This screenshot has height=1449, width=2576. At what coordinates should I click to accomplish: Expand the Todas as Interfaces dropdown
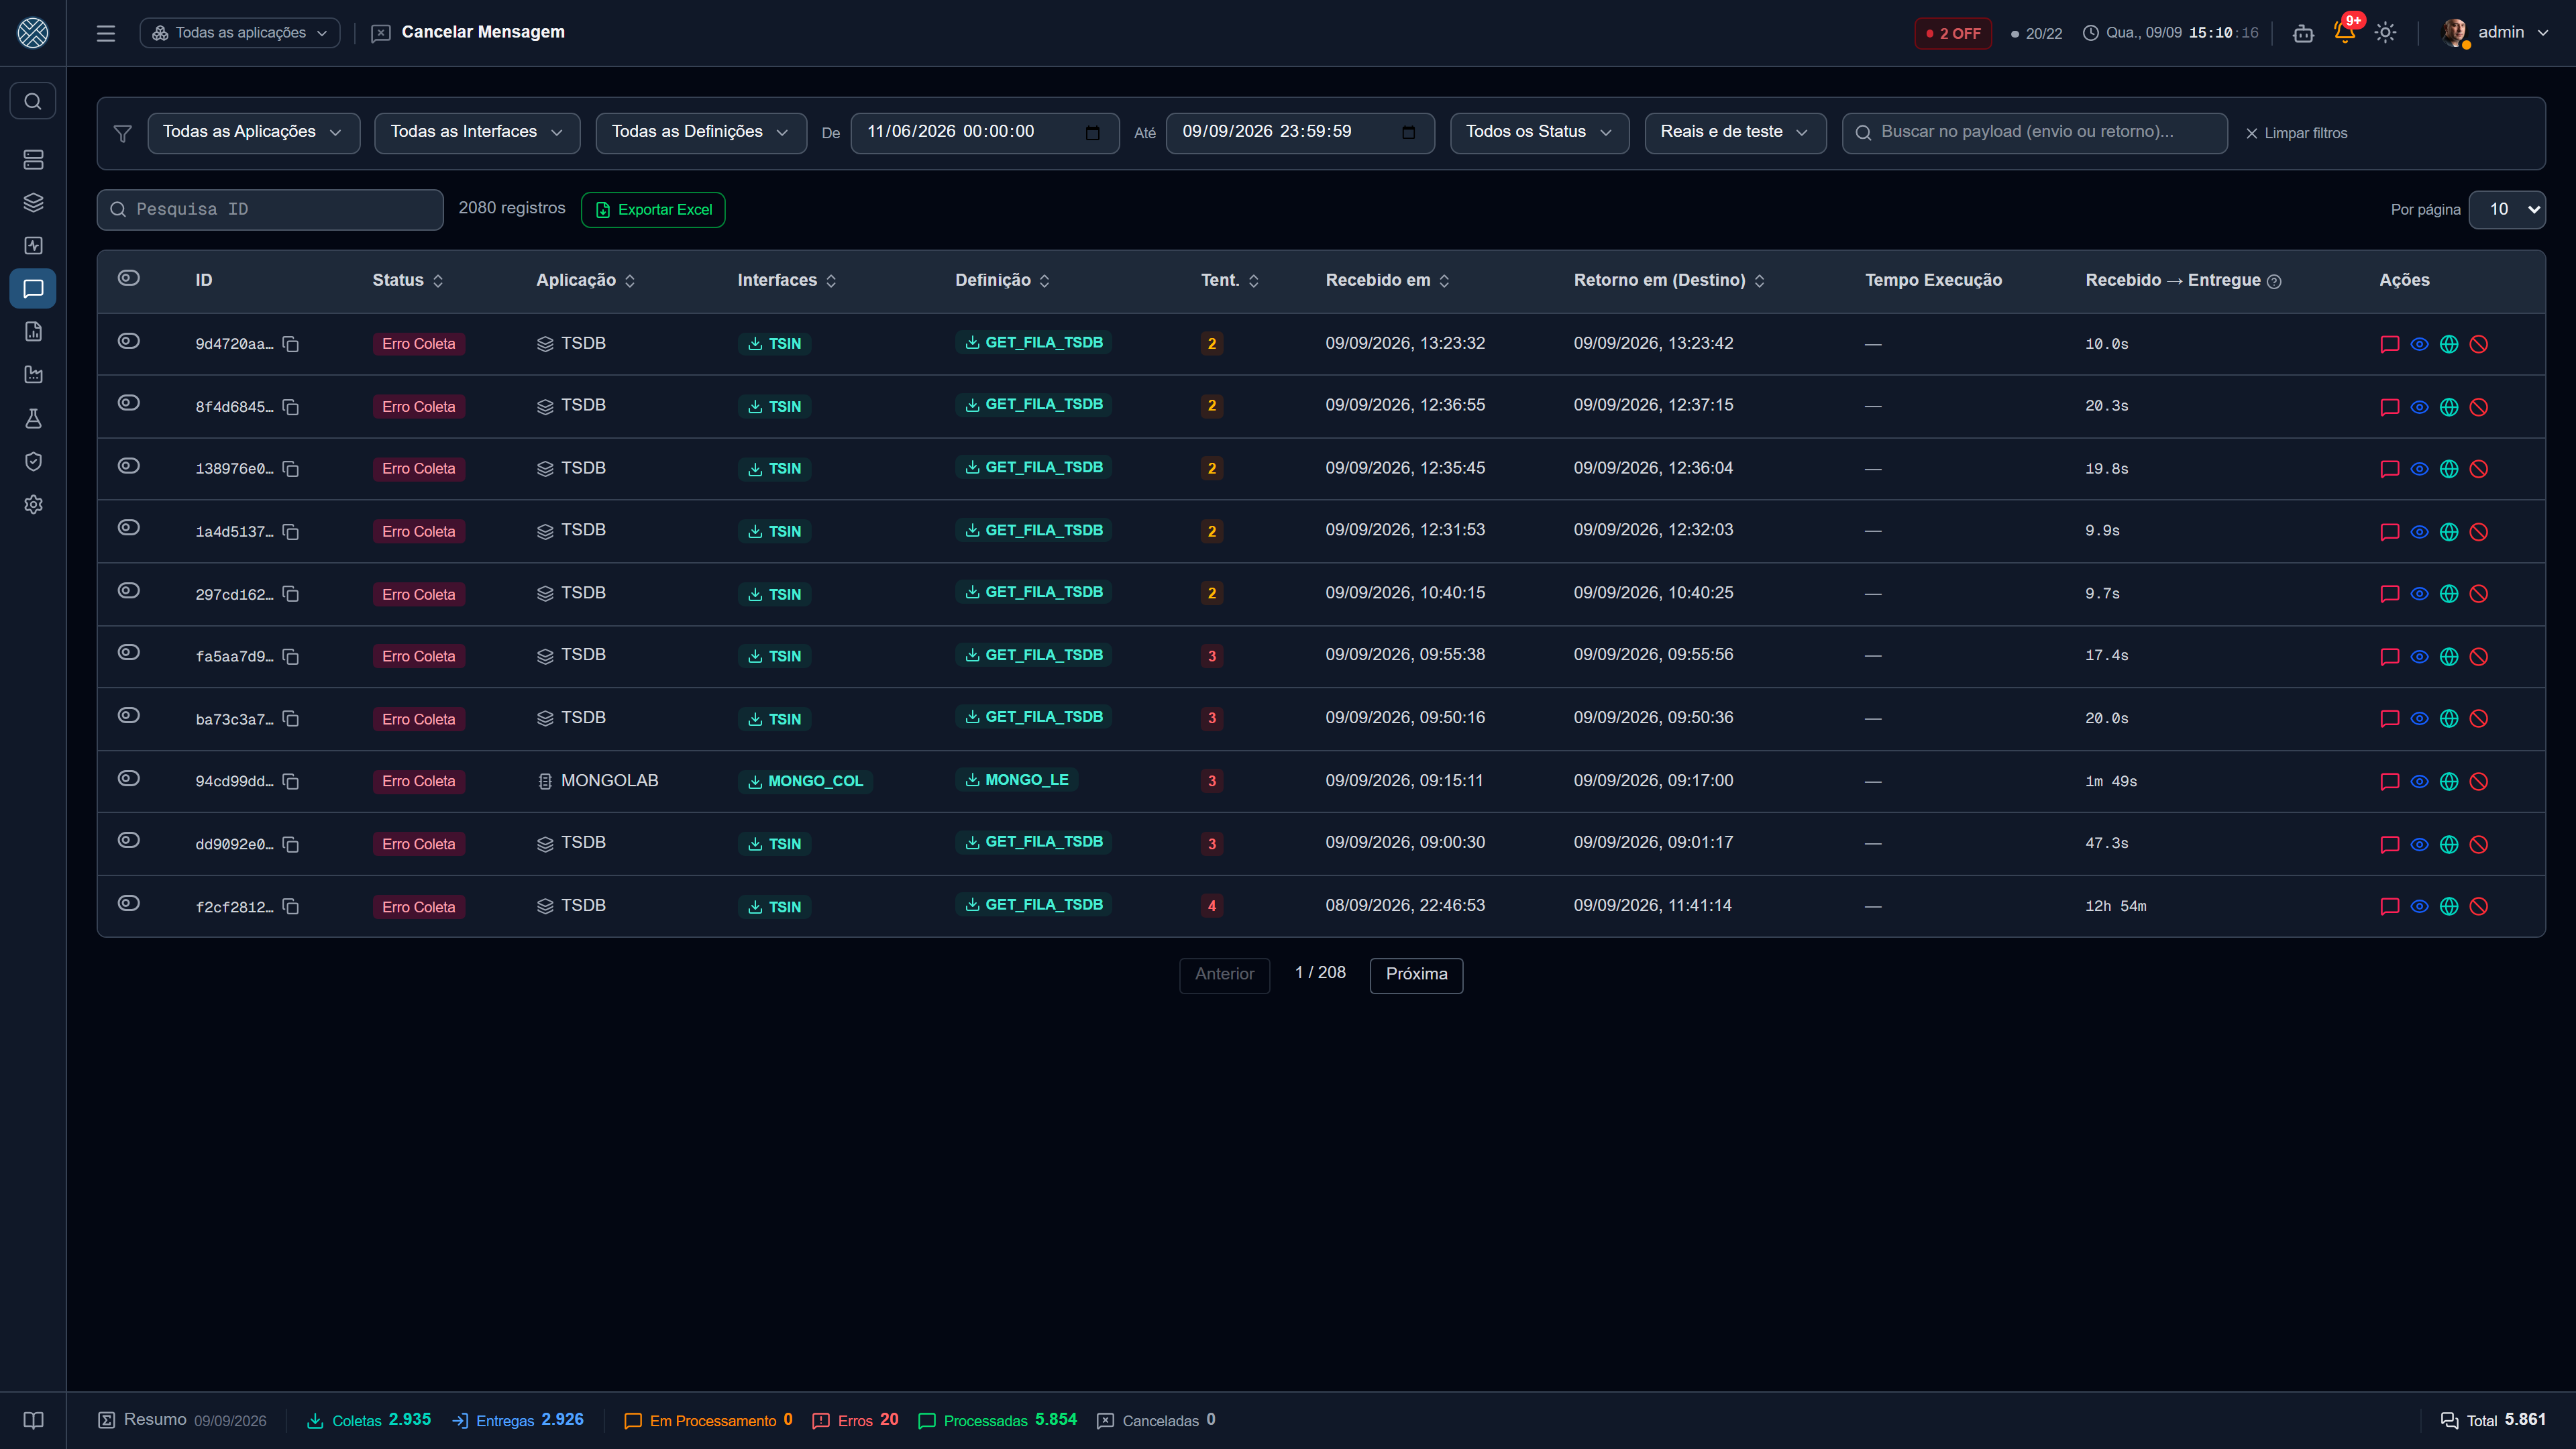point(477,132)
